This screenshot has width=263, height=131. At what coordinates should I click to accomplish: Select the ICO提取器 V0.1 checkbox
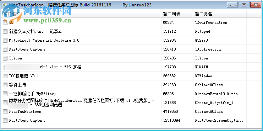point(5,76)
